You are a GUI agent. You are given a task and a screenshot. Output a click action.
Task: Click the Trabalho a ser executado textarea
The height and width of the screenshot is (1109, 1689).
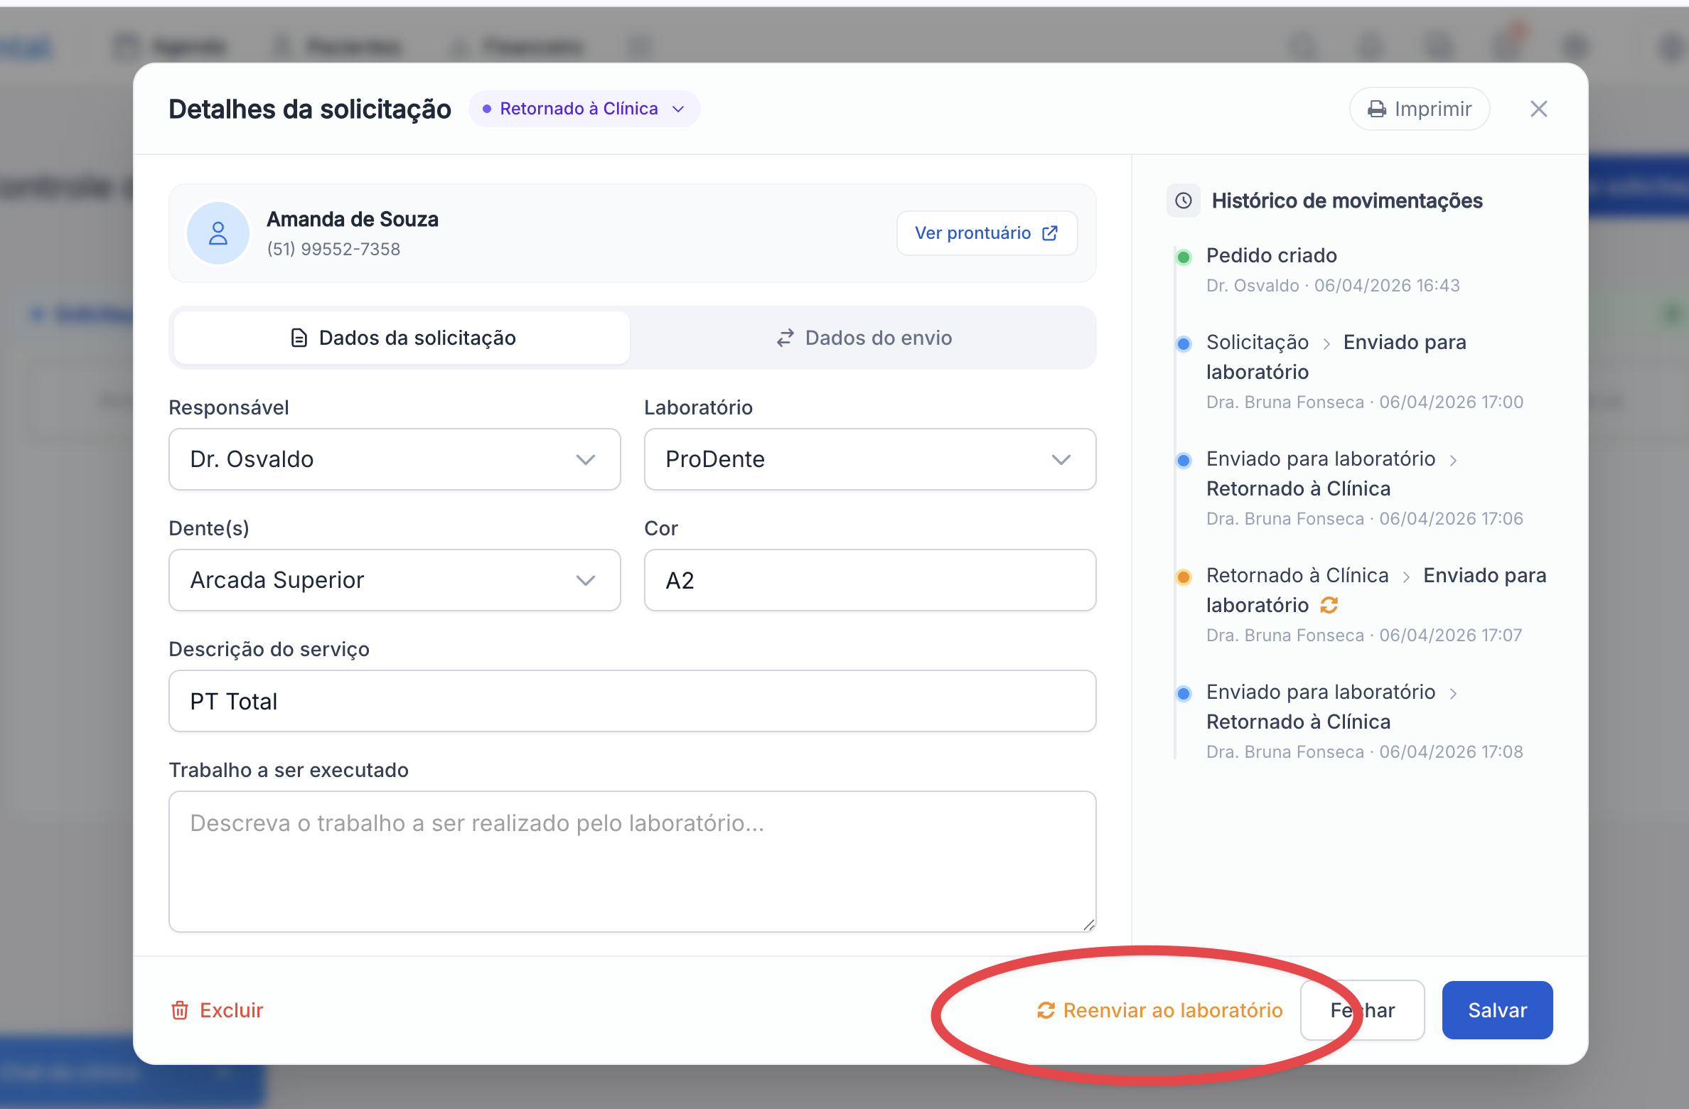pos(632,860)
